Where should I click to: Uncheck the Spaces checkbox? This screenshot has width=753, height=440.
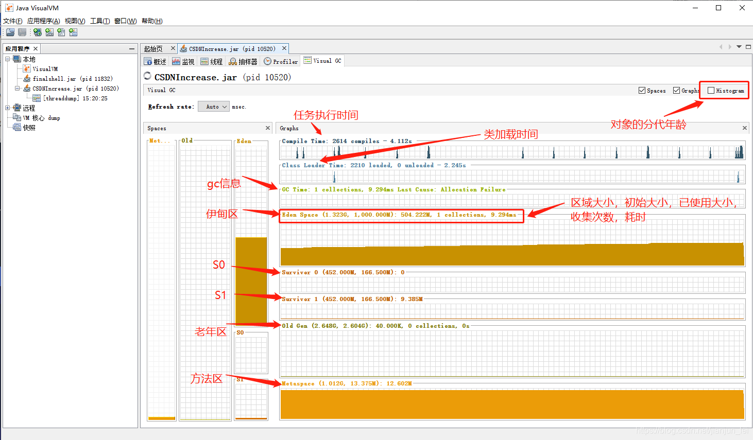642,91
